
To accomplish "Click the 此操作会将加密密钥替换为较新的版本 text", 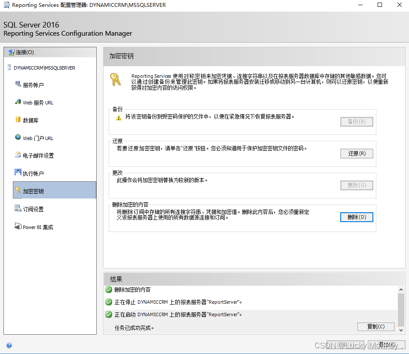I will [162, 180].
